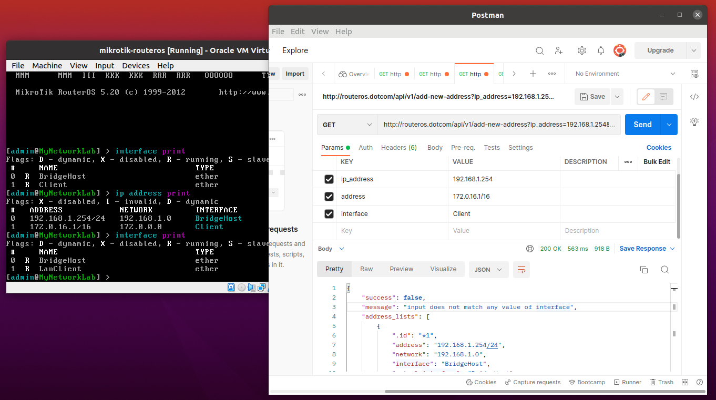Switch to comments mode icon
Viewport: 716px width, 400px height.
pyautogui.click(x=663, y=97)
